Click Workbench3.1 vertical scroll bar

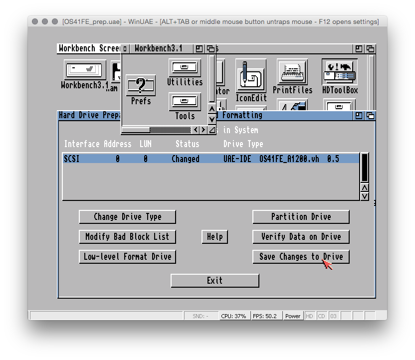[x=211, y=79]
